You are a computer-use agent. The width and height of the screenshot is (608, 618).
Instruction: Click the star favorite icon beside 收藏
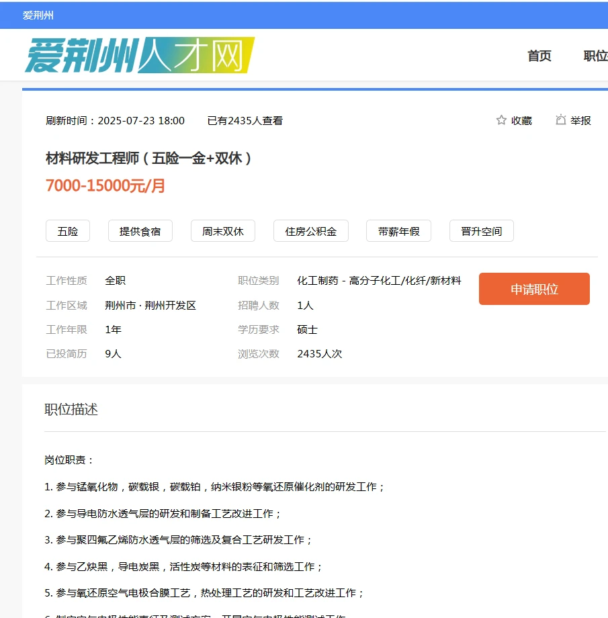click(501, 120)
